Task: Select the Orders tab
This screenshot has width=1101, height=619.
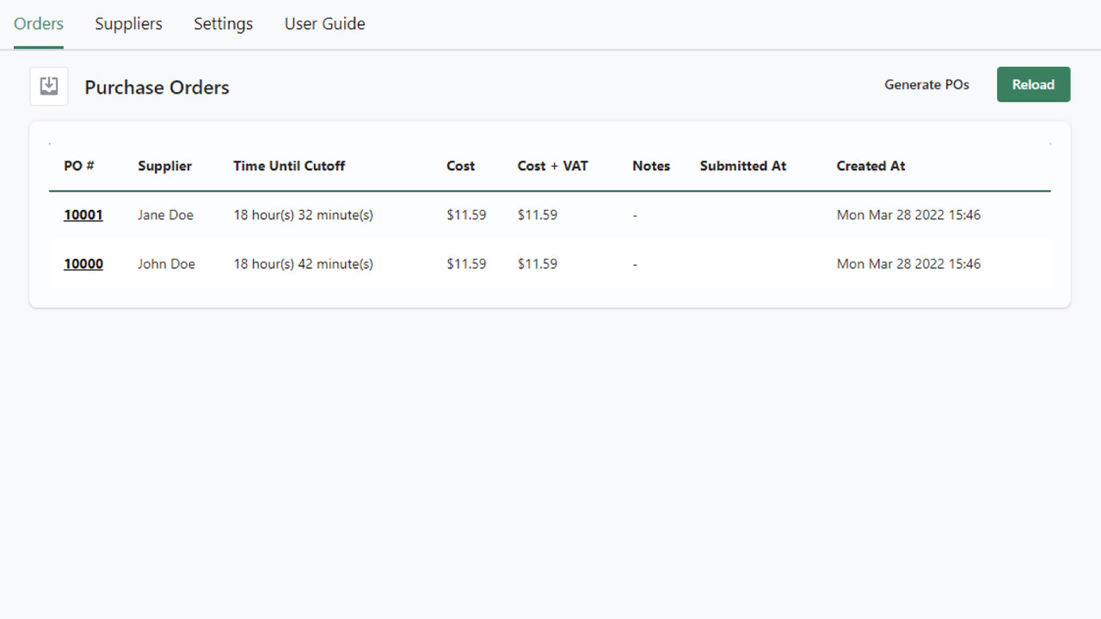Action: [x=38, y=24]
